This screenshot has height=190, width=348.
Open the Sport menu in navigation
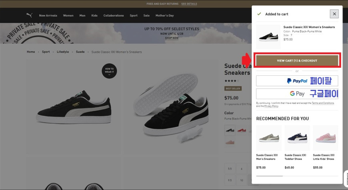tap(134, 16)
